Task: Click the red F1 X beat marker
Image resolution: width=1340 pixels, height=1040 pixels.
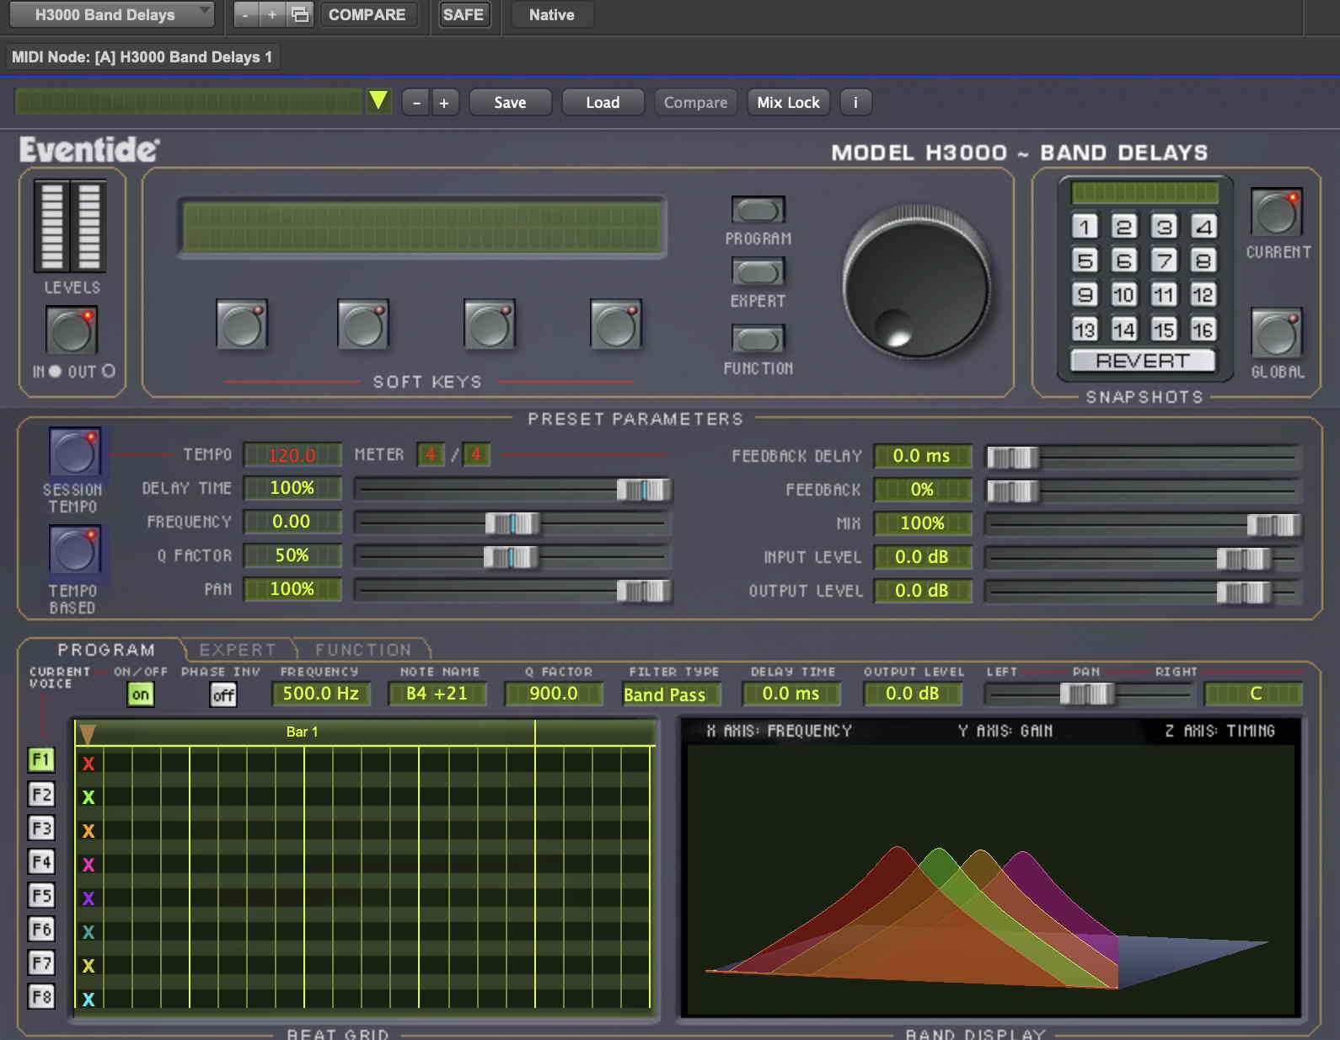Action: tap(88, 764)
